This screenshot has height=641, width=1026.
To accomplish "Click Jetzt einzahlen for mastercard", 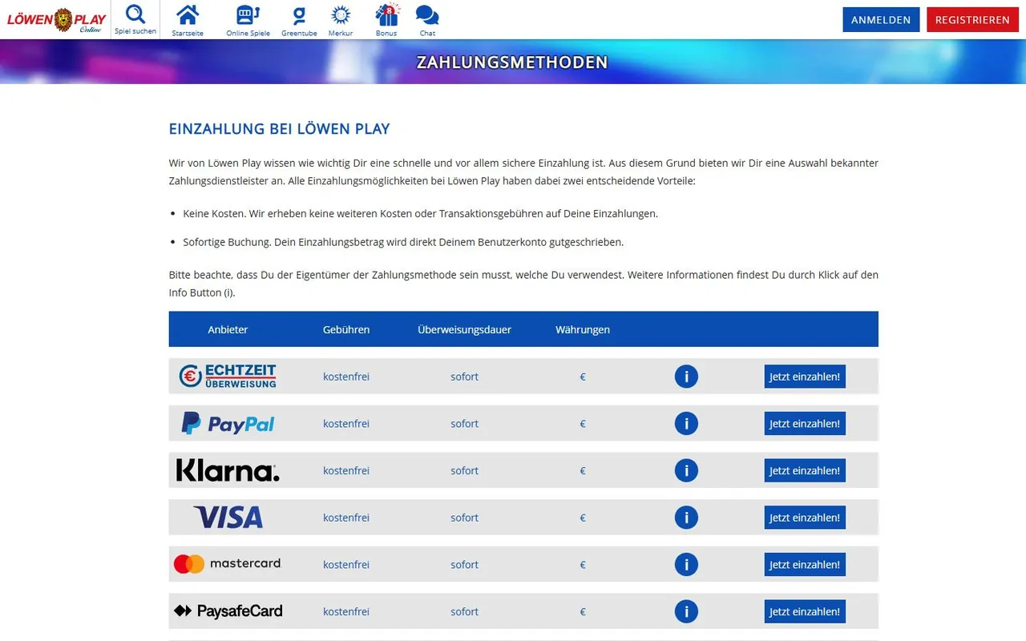I will pyautogui.click(x=805, y=564).
